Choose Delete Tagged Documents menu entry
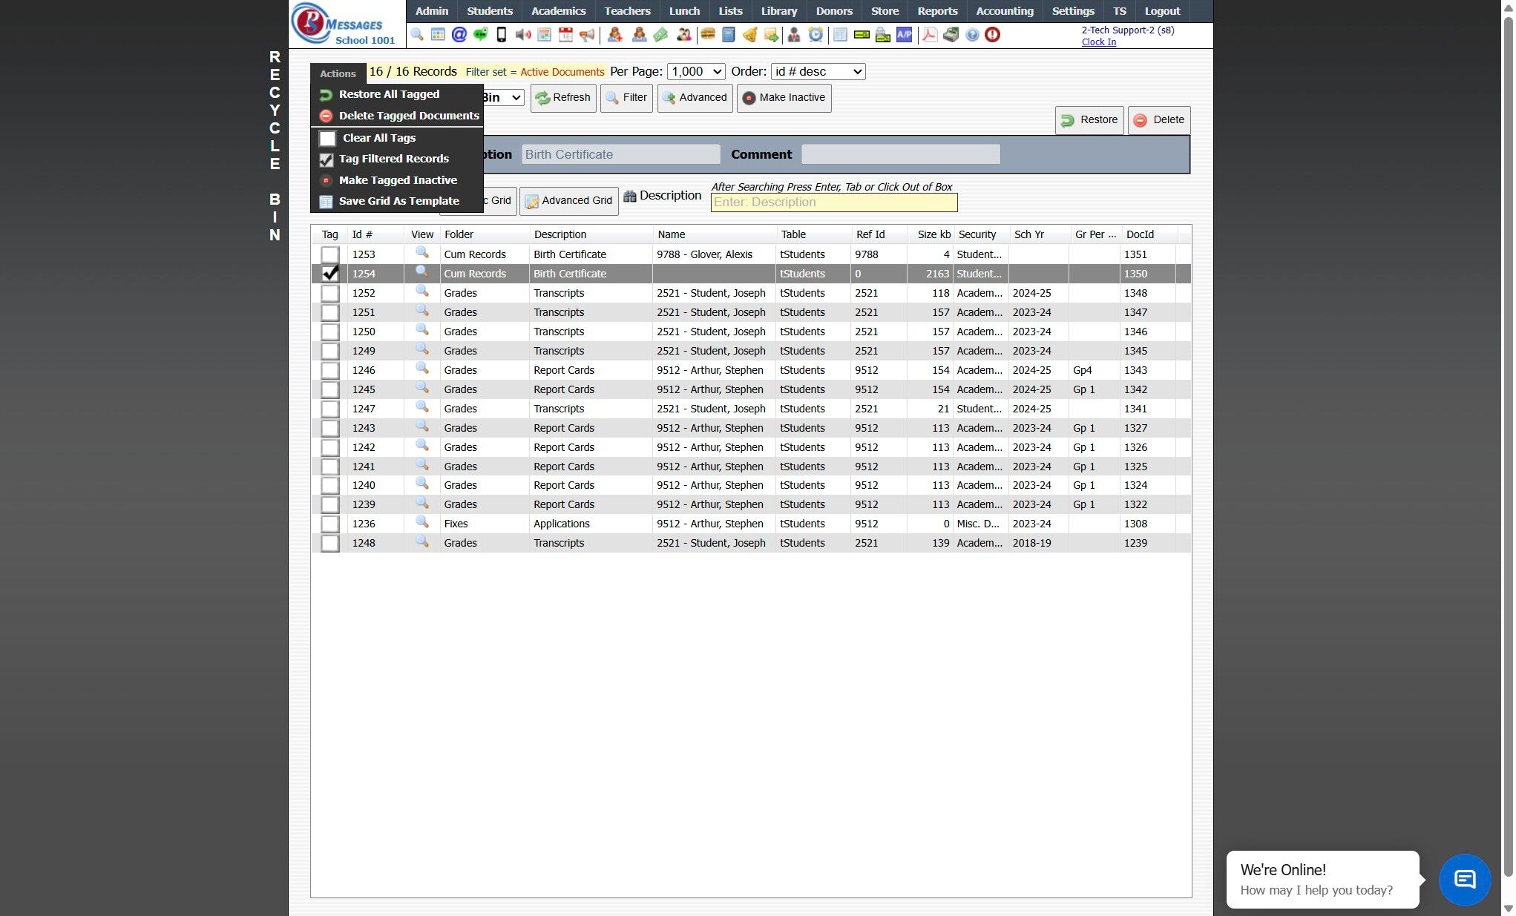 tap(408, 116)
